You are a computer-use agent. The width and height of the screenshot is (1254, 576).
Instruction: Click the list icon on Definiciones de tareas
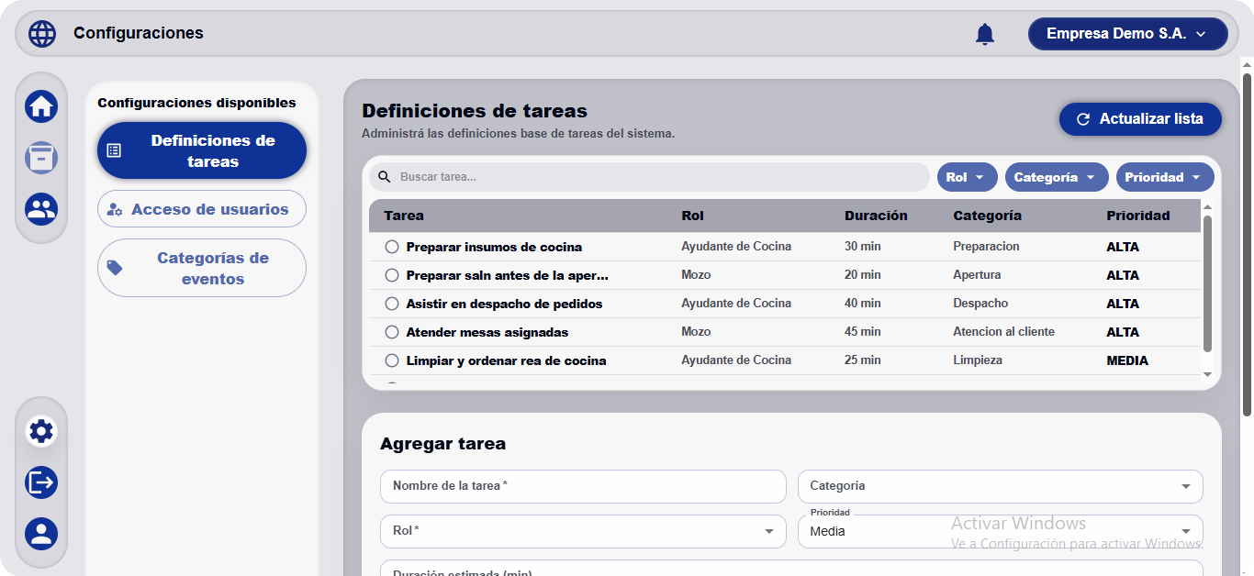[114, 150]
